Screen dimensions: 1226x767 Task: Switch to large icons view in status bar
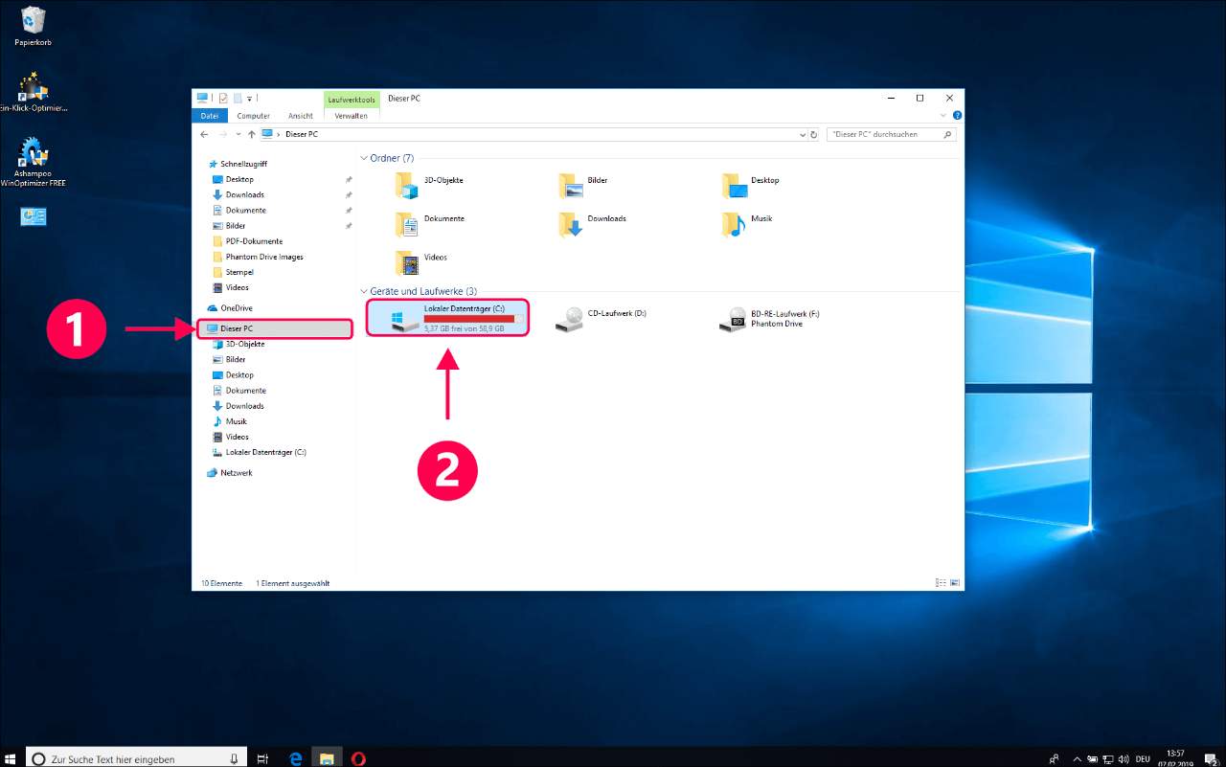coord(955,582)
